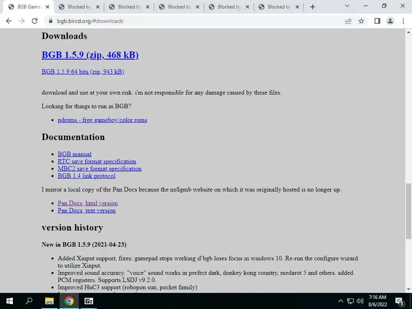This screenshot has width=412, height=309.
Task: Open the notification center icon
Action: pos(399,301)
